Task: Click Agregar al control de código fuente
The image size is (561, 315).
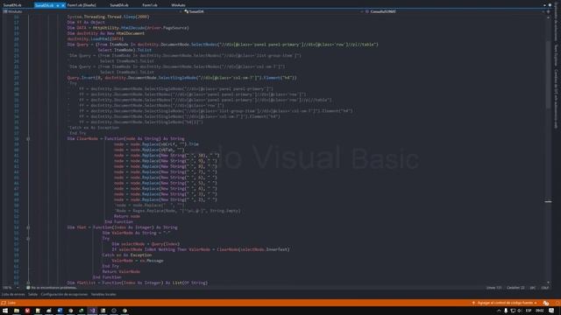Action: [505, 303]
